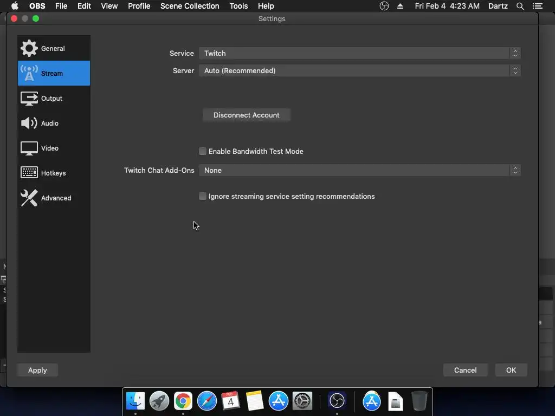Open Server dropdown showing Auto (Recommended)
This screenshot has width=555, height=416.
360,71
